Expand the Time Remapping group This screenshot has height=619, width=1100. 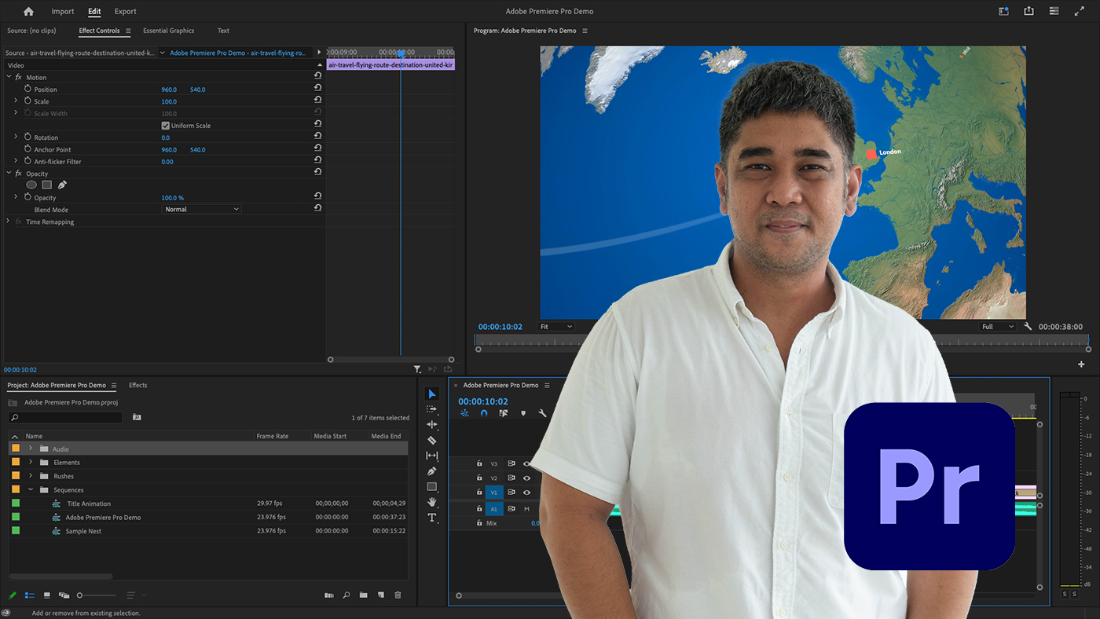coord(9,222)
